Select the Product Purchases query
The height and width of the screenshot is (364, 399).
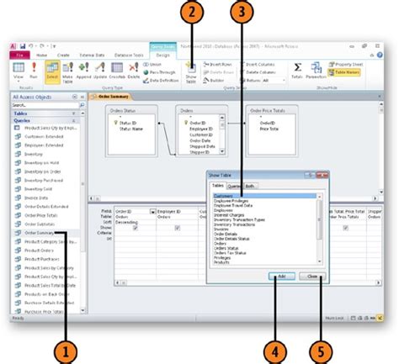click(42, 259)
